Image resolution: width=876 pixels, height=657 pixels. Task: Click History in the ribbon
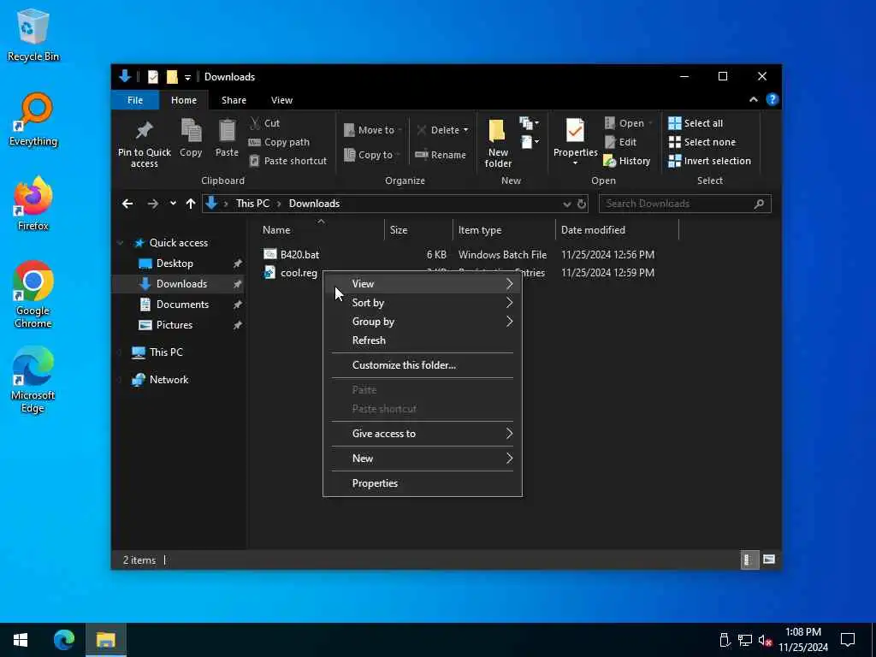pos(627,161)
